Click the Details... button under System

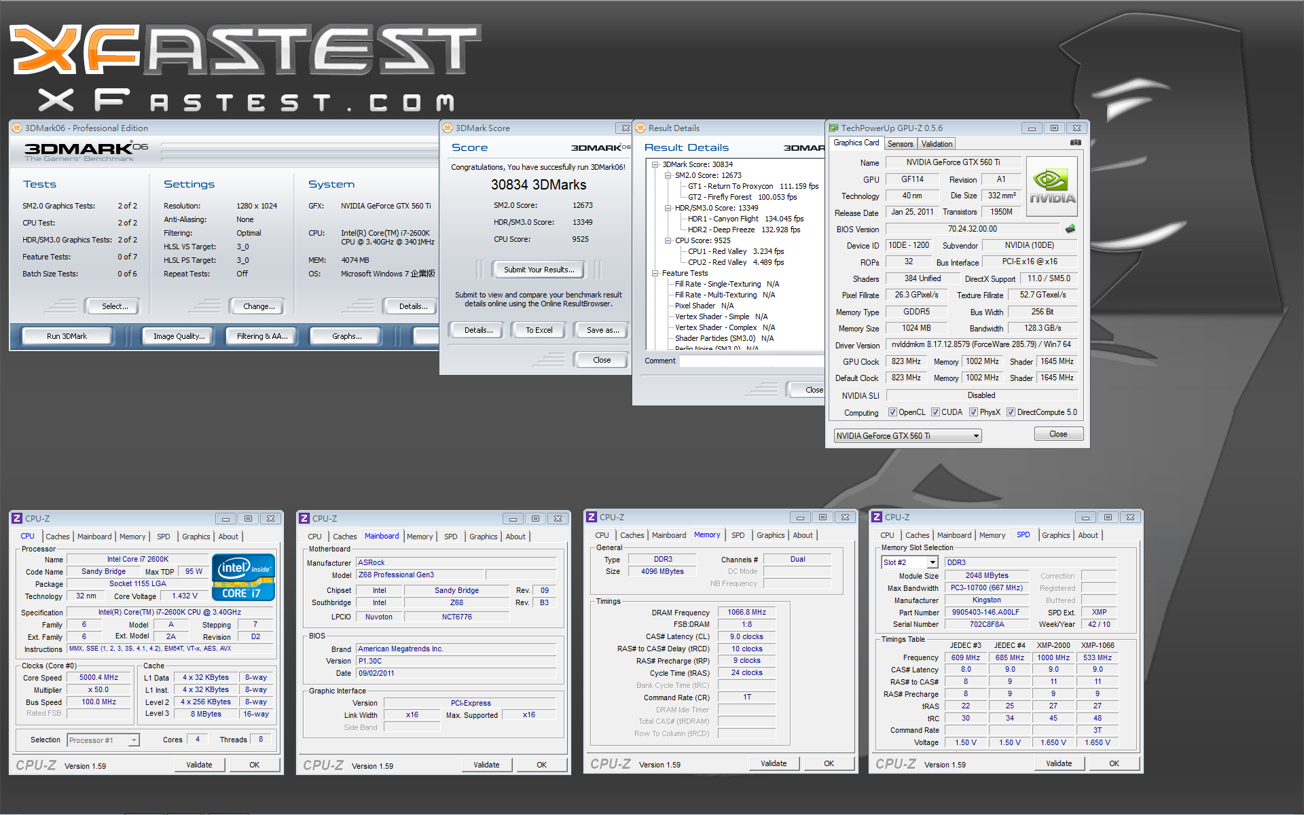point(413,306)
